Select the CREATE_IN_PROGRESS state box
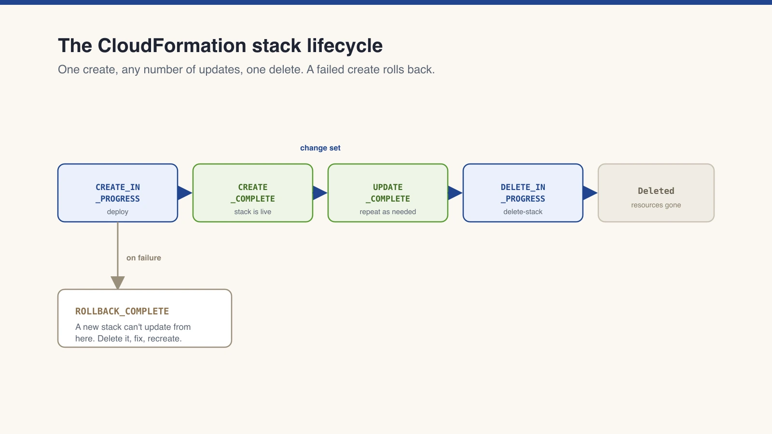The image size is (772, 434). click(x=118, y=193)
